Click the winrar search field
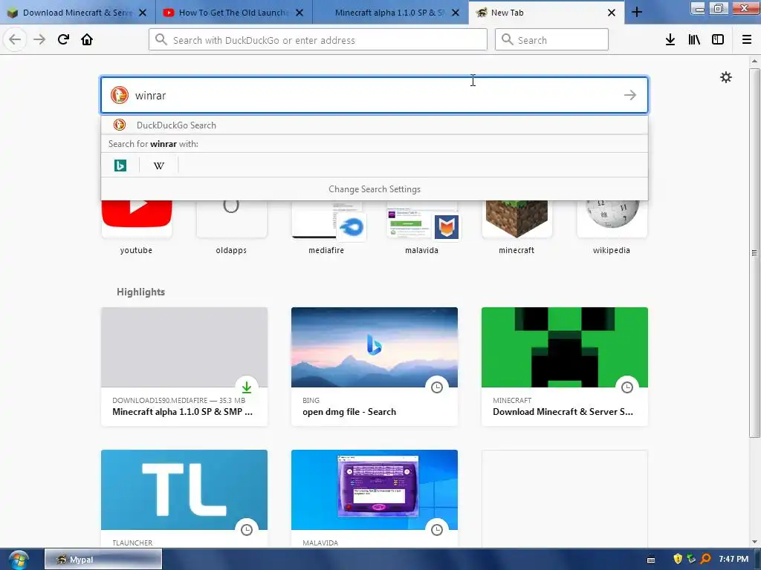Viewport: 761px width, 570px height. (x=375, y=95)
